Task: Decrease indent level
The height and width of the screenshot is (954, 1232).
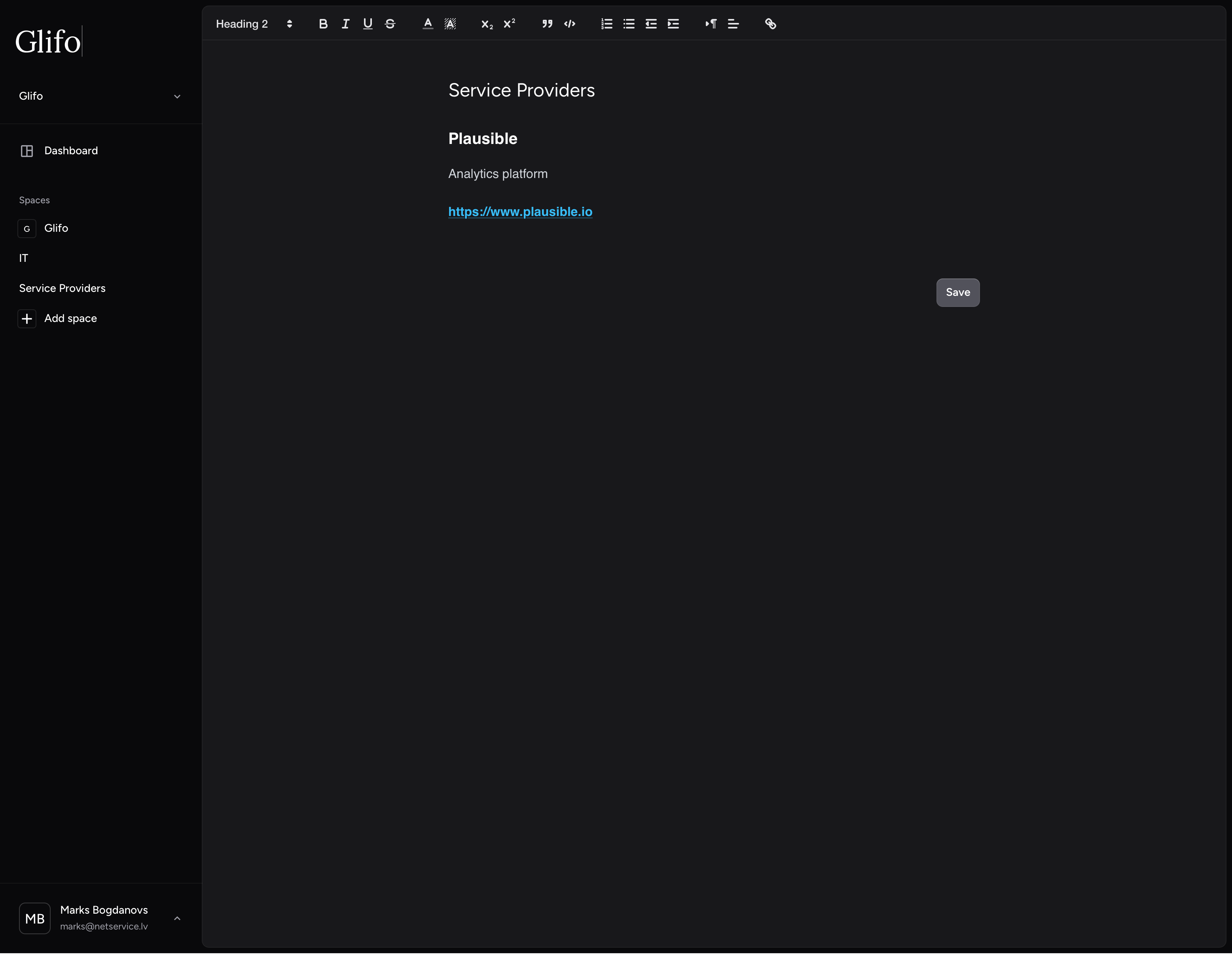Action: pos(651,24)
